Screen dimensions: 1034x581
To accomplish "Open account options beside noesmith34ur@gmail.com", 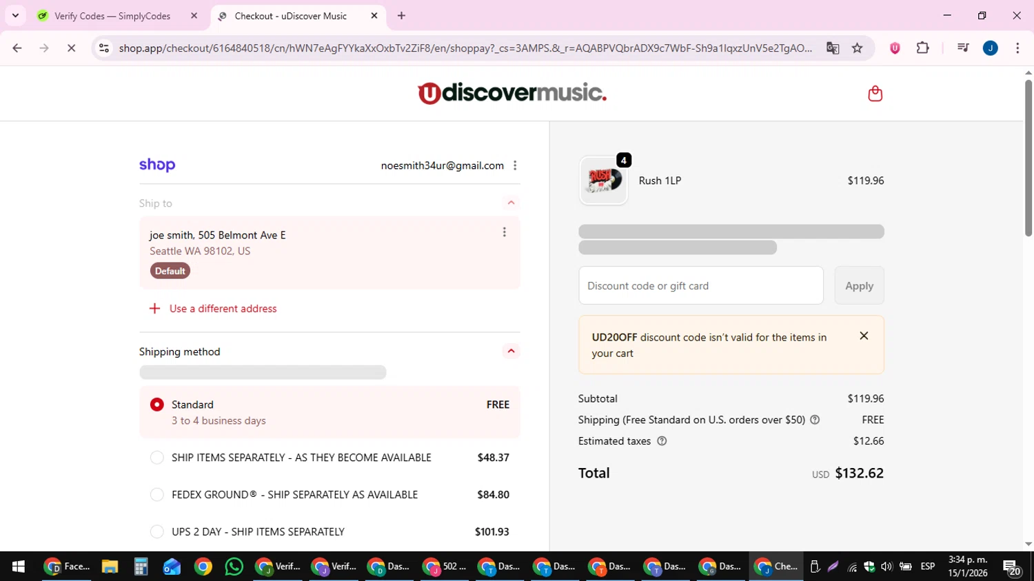I will click(515, 165).
